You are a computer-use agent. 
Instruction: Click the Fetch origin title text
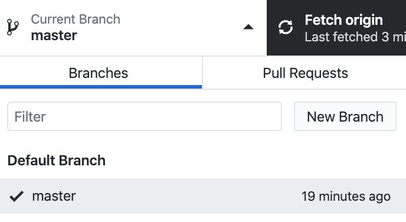(x=343, y=20)
